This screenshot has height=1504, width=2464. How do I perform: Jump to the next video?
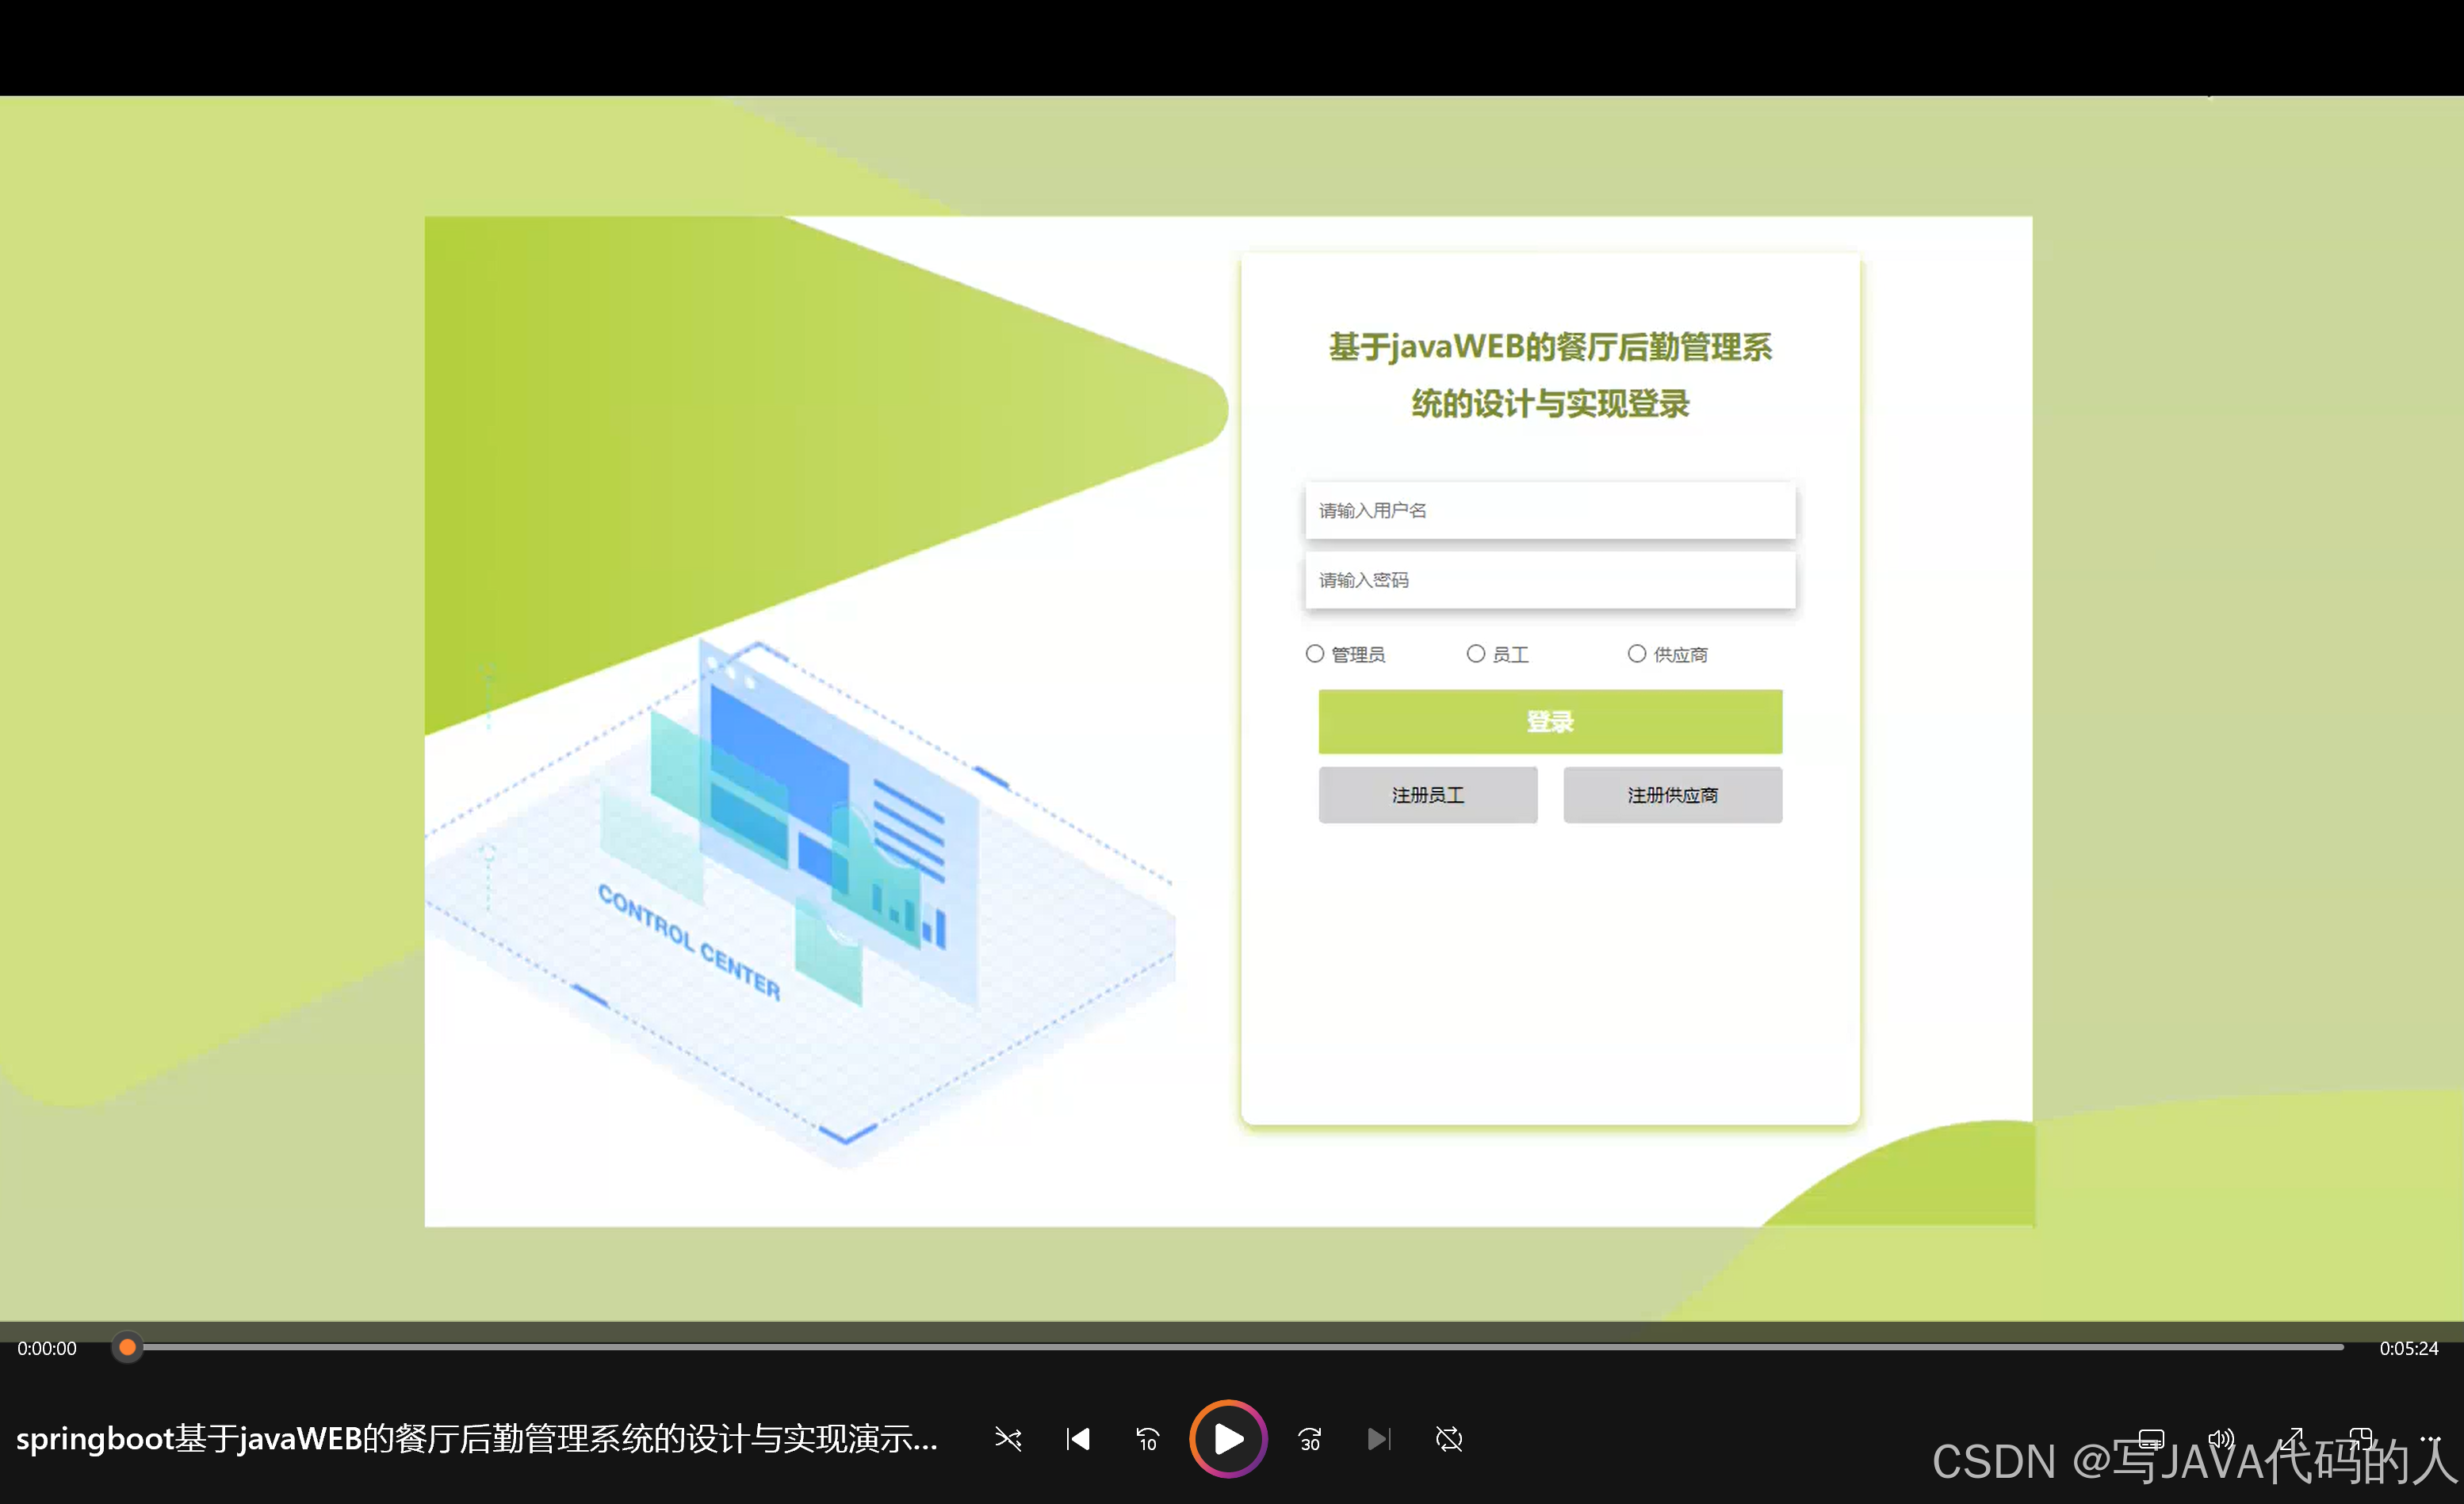[x=1379, y=1440]
